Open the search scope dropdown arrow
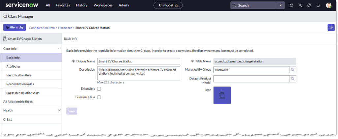 tap(281, 5)
